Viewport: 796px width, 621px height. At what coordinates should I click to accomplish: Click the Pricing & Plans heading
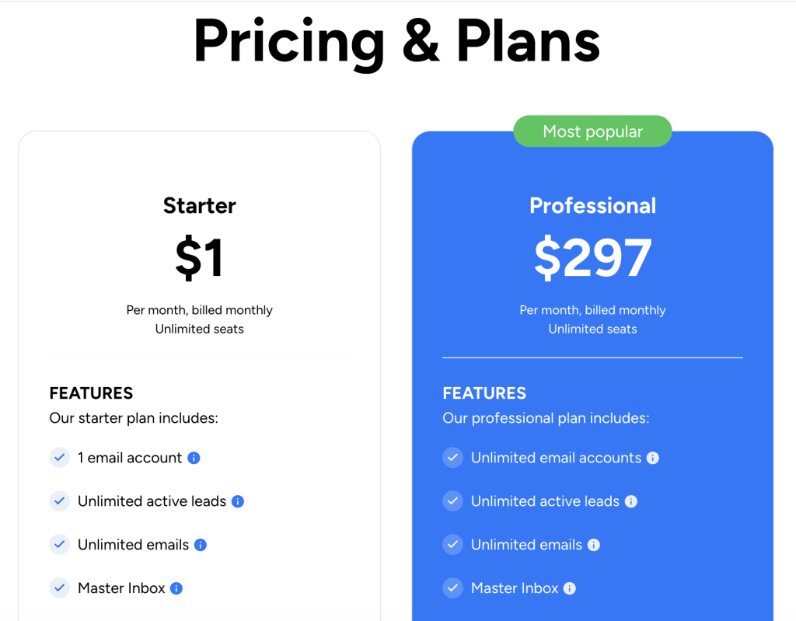click(x=397, y=40)
